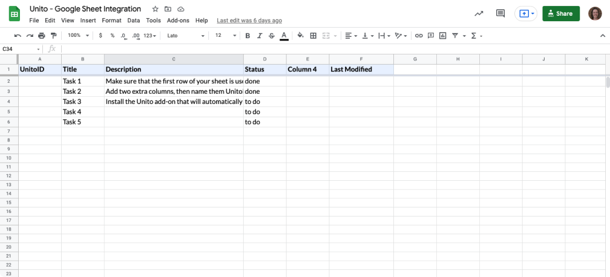Expand filter views dropdown arrow
The image size is (610, 277).
click(464, 36)
